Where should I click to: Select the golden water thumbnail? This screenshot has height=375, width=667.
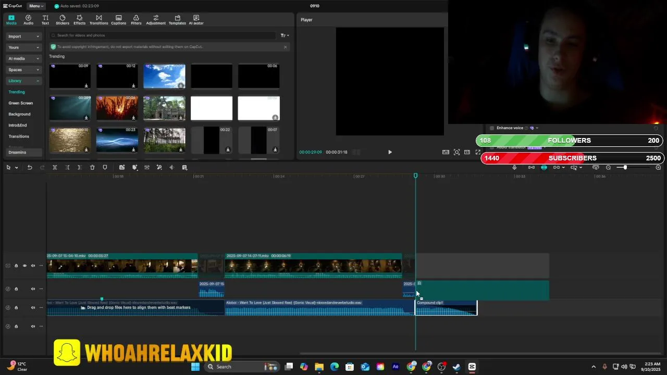click(70, 140)
